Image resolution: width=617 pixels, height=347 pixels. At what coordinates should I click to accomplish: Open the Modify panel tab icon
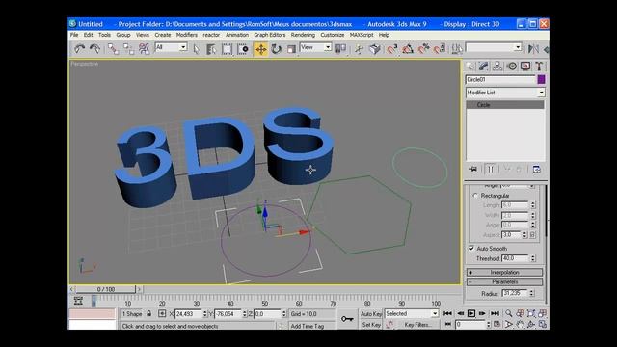[484, 67]
